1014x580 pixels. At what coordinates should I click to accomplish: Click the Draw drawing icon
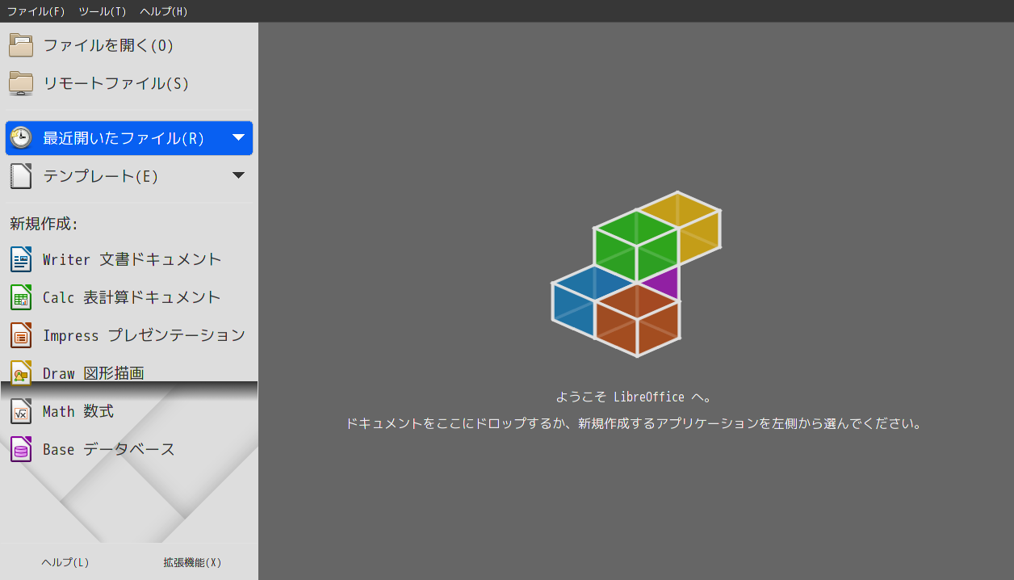coord(21,373)
